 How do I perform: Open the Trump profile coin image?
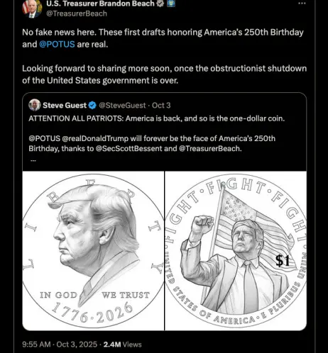coord(93,251)
